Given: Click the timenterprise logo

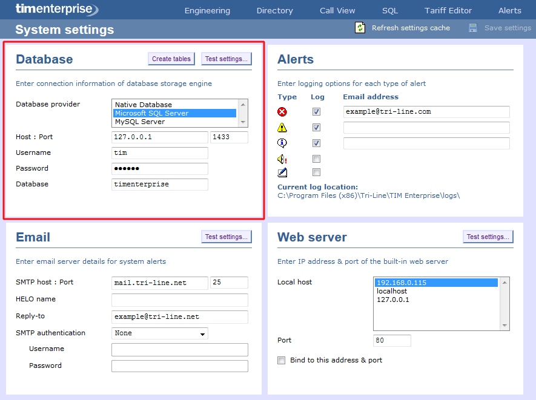Looking at the screenshot, I should point(57,9).
